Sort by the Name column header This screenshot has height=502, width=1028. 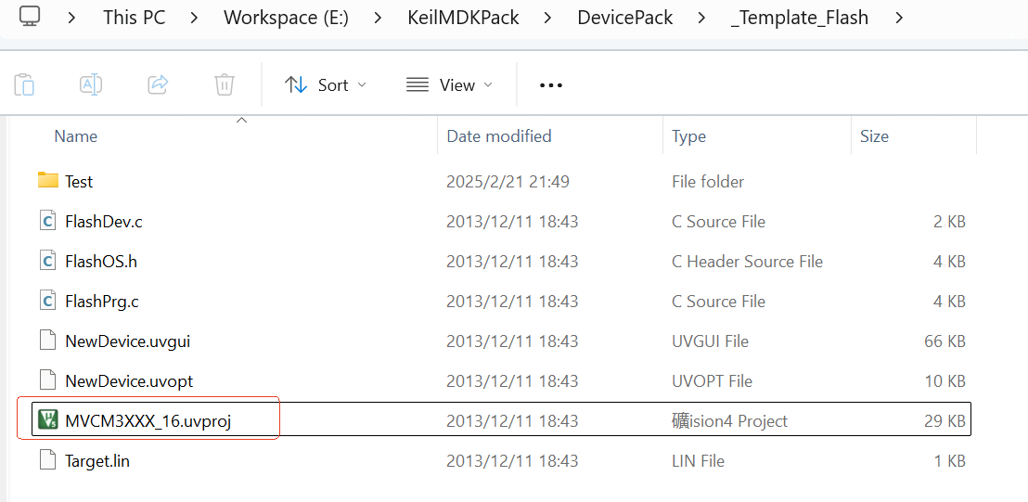click(x=76, y=136)
